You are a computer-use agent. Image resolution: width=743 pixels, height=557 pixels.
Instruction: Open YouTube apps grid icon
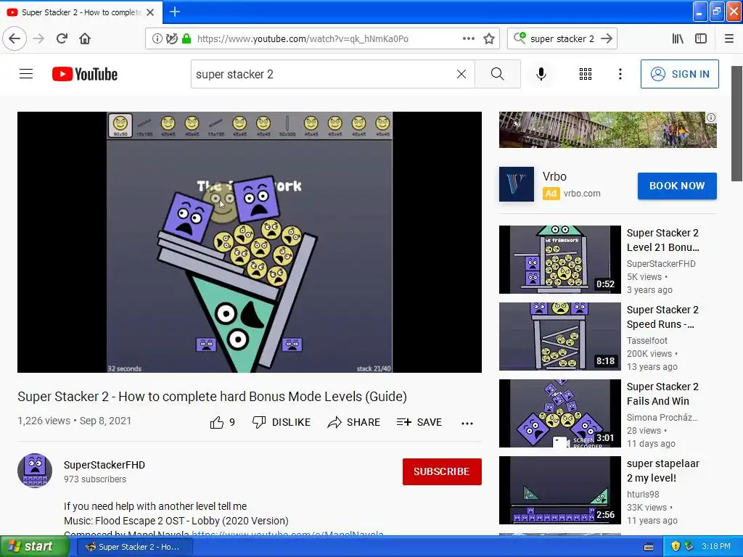click(586, 74)
